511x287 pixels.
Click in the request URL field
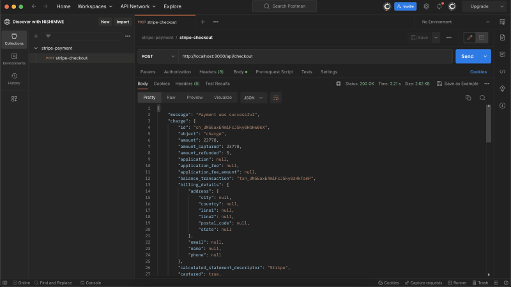tap(315, 56)
